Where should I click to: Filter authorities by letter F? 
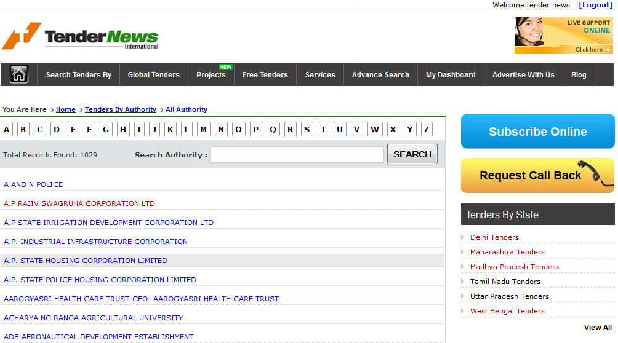(89, 129)
